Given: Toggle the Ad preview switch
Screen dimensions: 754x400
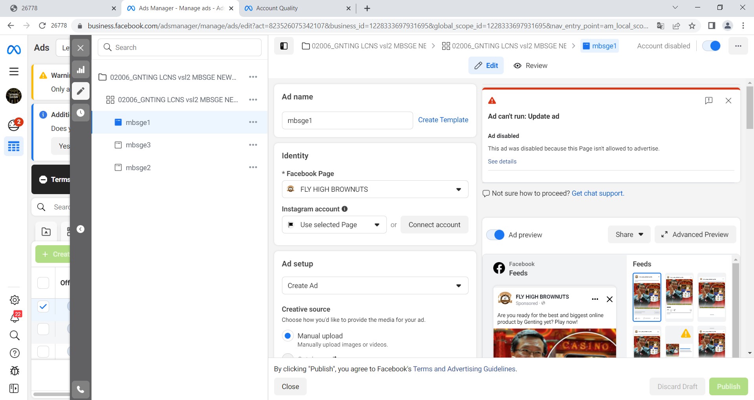Looking at the screenshot, I should (496, 235).
